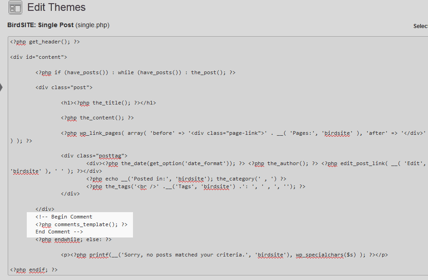Click the (single.php) filename label
The width and height of the screenshot is (428, 280).
(x=93, y=25)
